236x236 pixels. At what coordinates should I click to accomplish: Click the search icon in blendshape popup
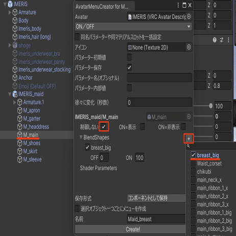188,146
